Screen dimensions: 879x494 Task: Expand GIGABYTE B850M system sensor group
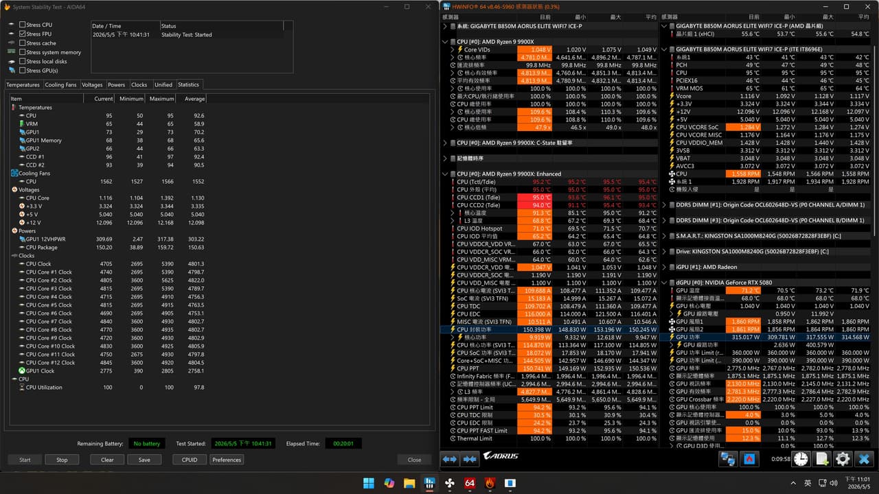click(445, 26)
